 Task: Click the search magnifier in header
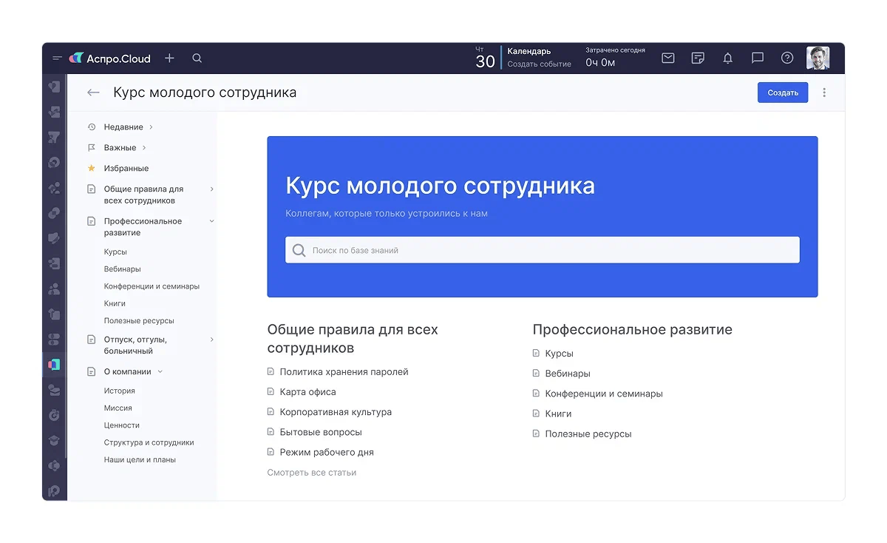tap(197, 58)
